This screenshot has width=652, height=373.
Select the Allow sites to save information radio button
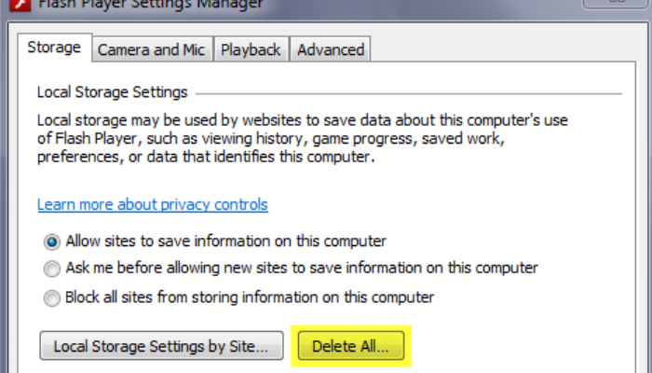coord(52,242)
